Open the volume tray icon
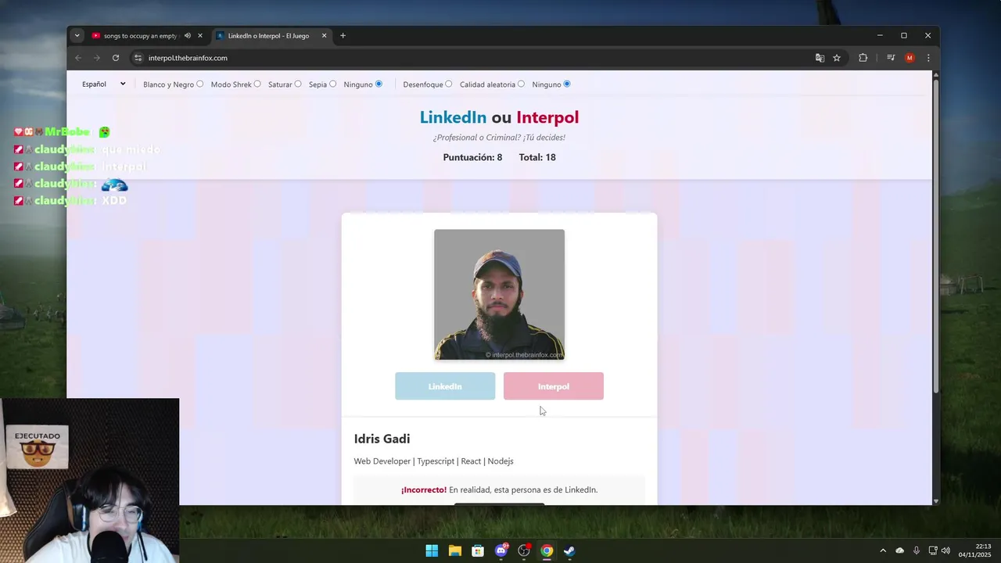 (945, 550)
